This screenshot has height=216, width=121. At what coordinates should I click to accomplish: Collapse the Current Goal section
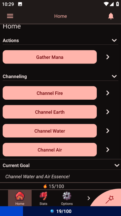pos(117,165)
